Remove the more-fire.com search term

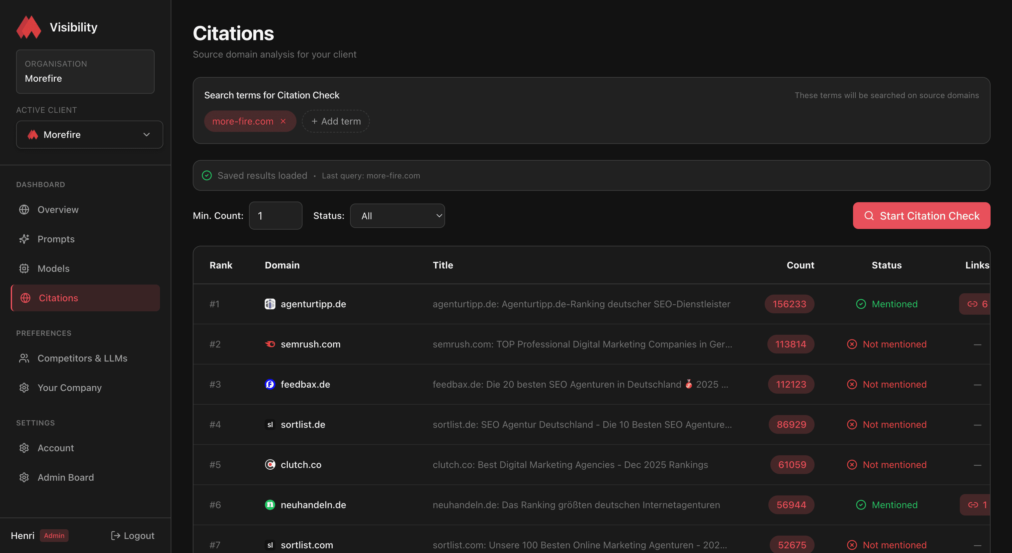coord(284,122)
